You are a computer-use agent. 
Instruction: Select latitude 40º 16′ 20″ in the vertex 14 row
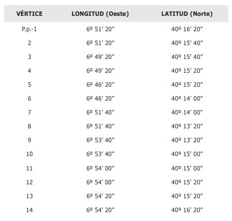[187, 210]
